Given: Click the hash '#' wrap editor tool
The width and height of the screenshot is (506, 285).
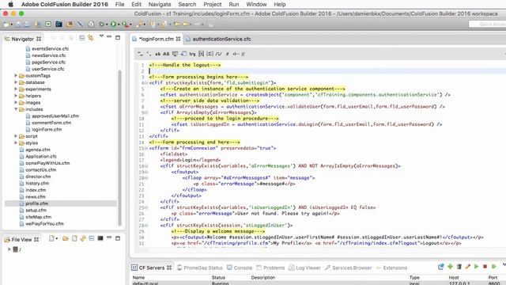Looking at the screenshot, I should tap(227, 54).
